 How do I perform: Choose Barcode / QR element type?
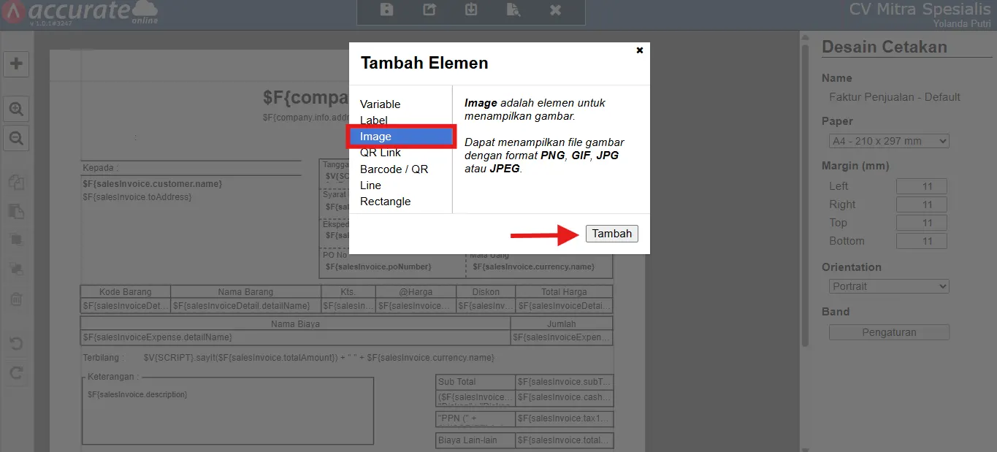(x=394, y=169)
